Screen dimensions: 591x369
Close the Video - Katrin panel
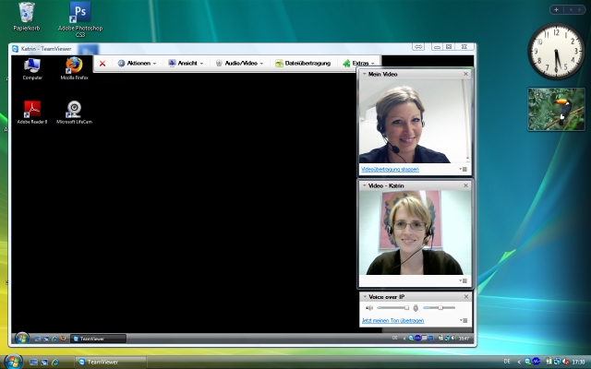(465, 185)
